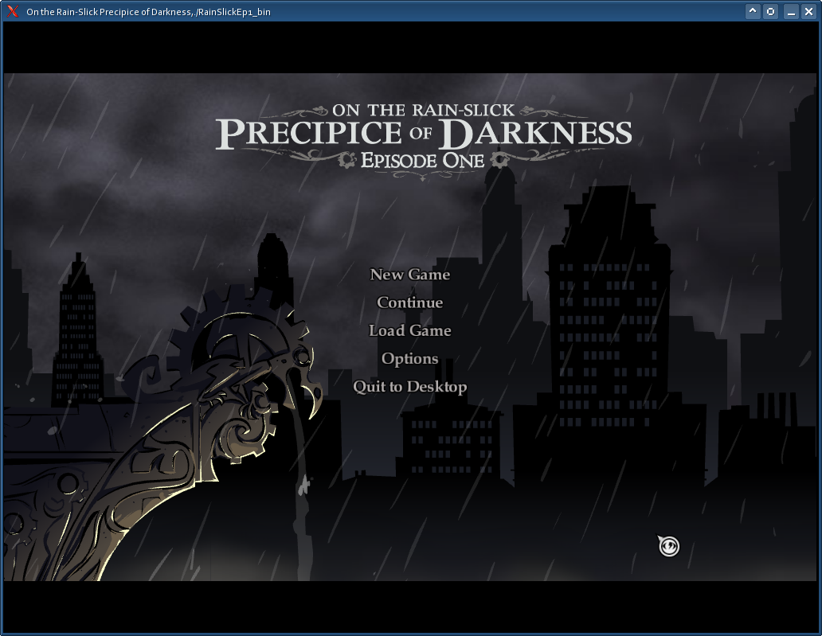This screenshot has height=636, width=822.
Task: Start a New Game
Action: (410, 275)
